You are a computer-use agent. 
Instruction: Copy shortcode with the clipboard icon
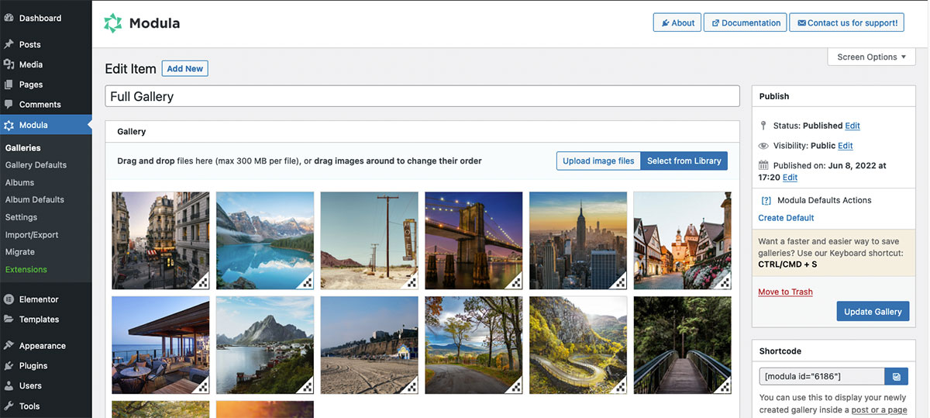897,376
